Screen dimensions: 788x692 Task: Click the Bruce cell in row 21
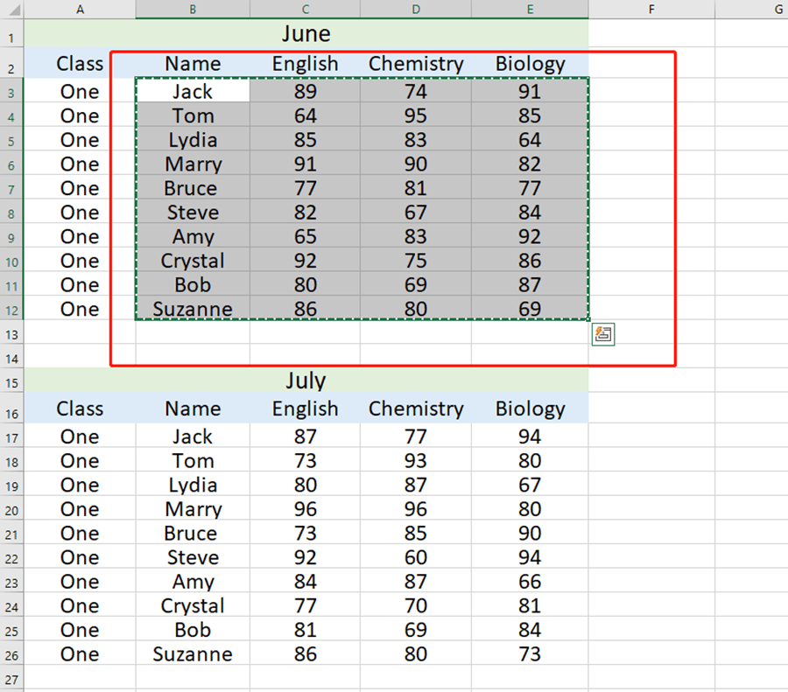click(x=193, y=532)
